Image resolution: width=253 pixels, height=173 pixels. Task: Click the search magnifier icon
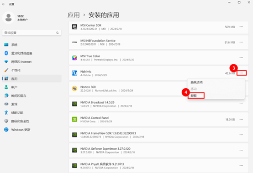pos(58,33)
